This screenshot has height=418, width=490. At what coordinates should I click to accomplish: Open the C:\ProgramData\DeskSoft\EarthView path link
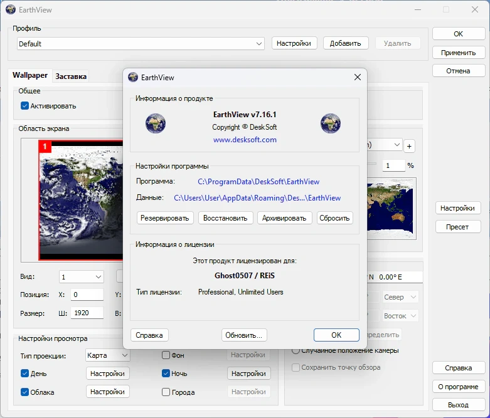(258, 182)
